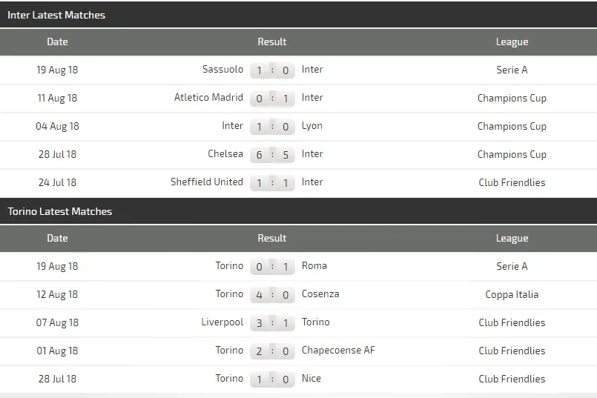Click the 6:5 Chelsea vs Inter score
The height and width of the screenshot is (398, 597).
272,155
